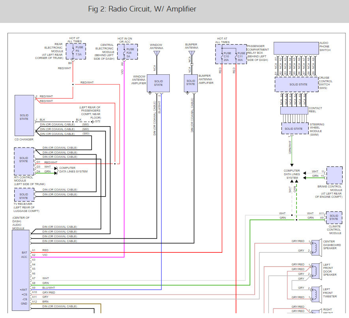Click the Contact Reel component box
Image resolution: width=349 pixels, height=318 pixels.
point(294,111)
